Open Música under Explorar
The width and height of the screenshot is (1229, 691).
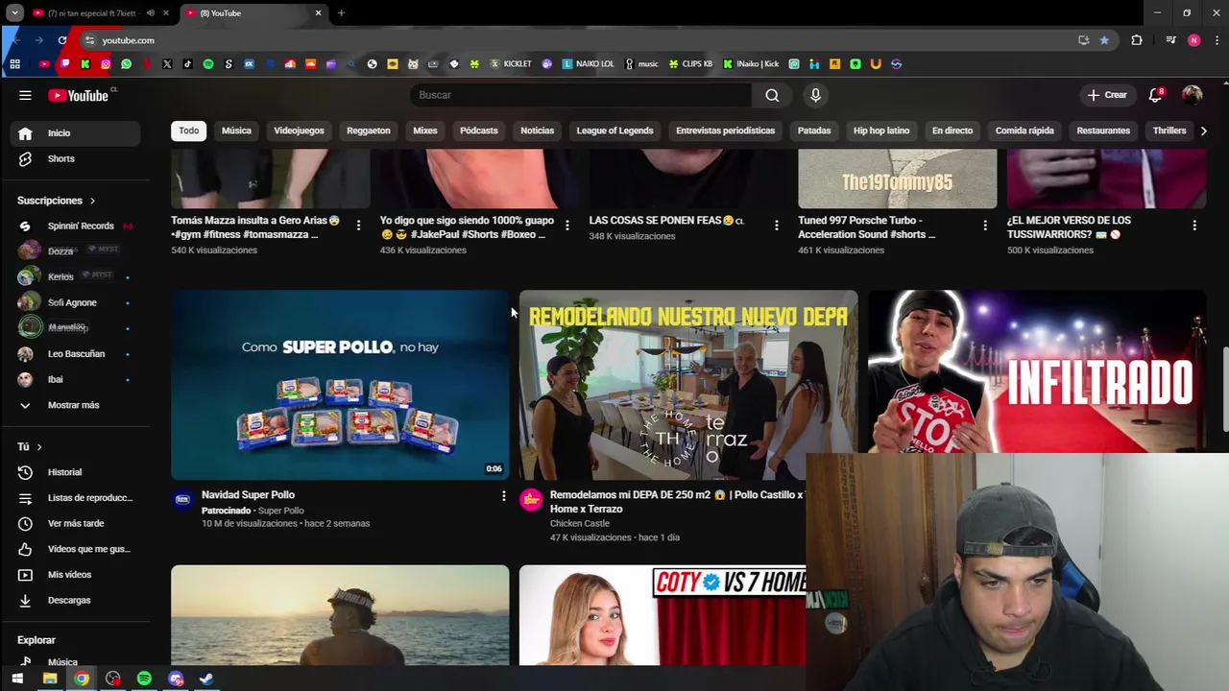pos(74,662)
